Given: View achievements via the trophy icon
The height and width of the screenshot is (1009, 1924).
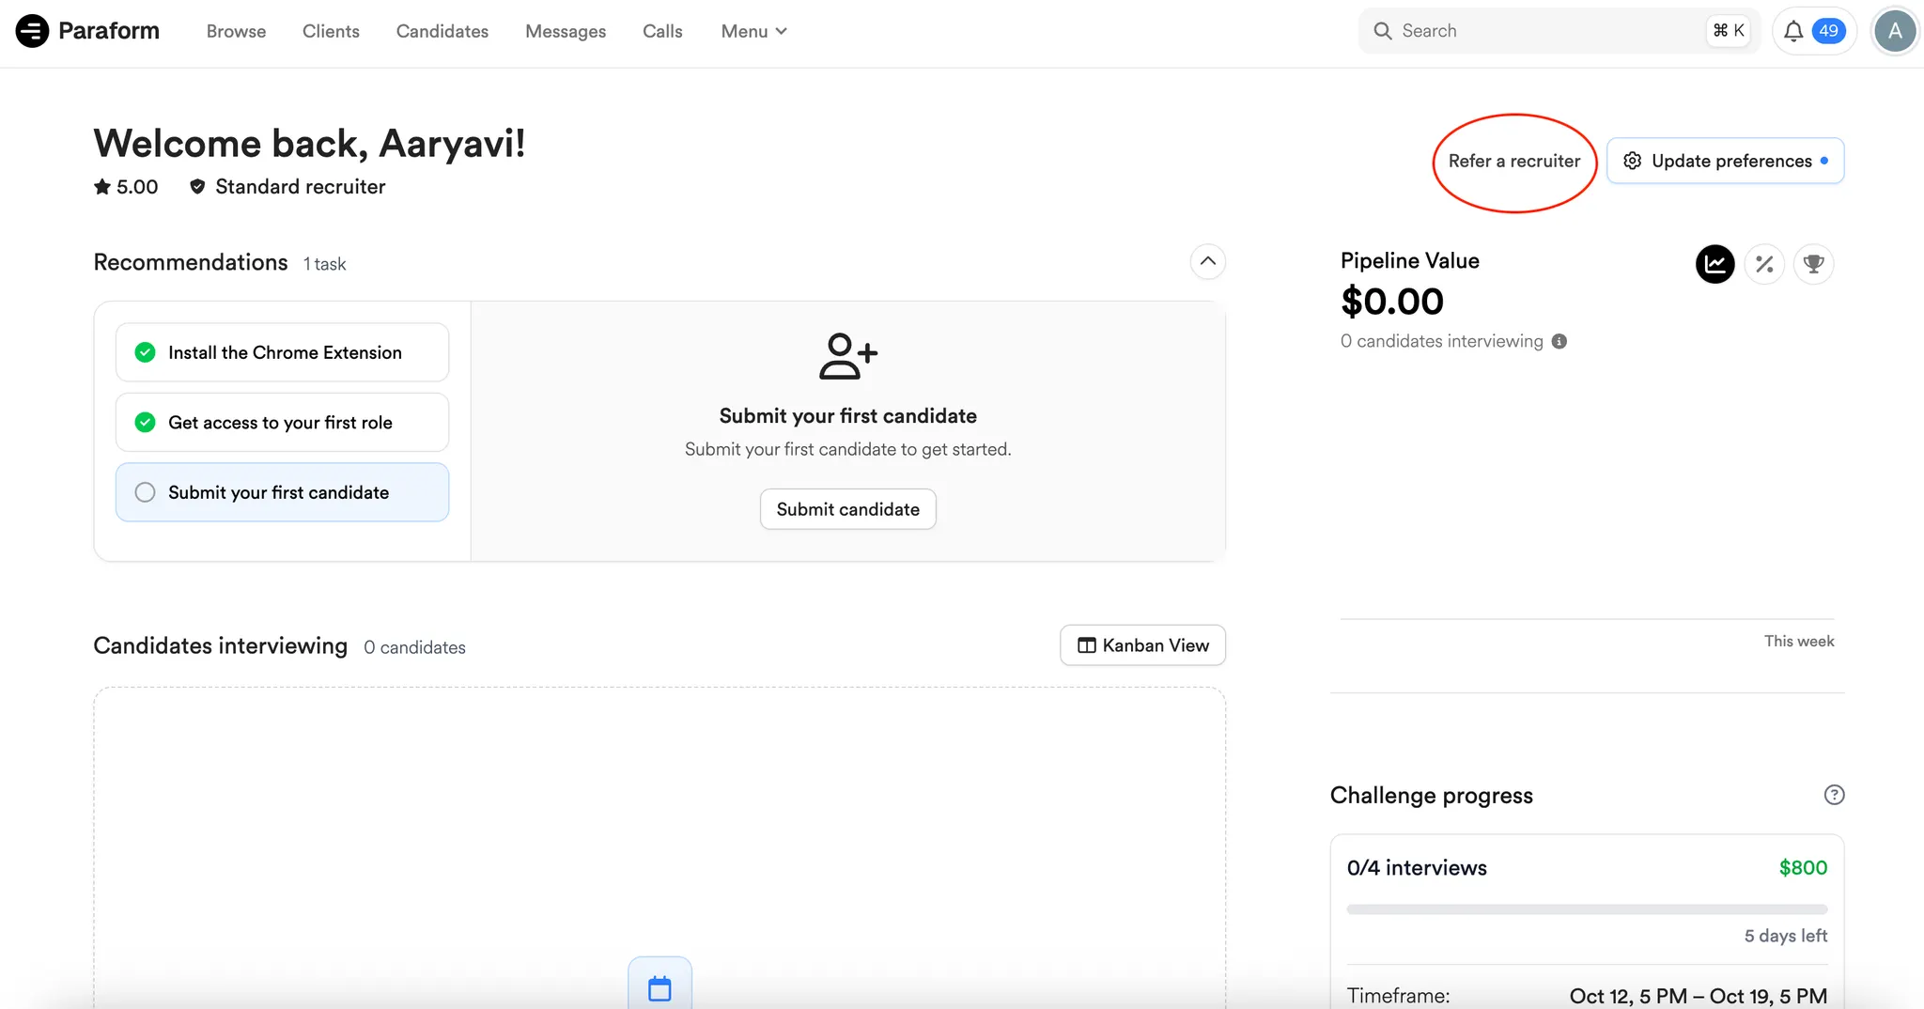Looking at the screenshot, I should tap(1814, 264).
